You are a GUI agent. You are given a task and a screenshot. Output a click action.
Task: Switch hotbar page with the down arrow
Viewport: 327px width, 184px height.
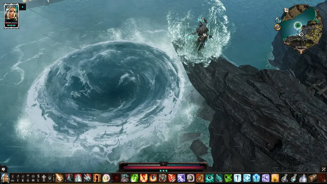54,181
